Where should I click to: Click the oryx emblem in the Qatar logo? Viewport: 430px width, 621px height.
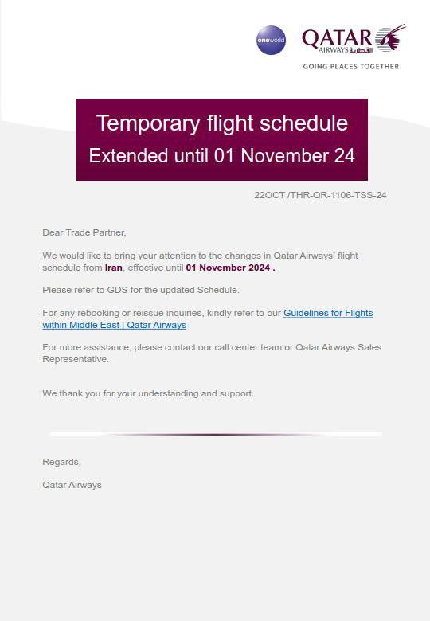pos(391,38)
